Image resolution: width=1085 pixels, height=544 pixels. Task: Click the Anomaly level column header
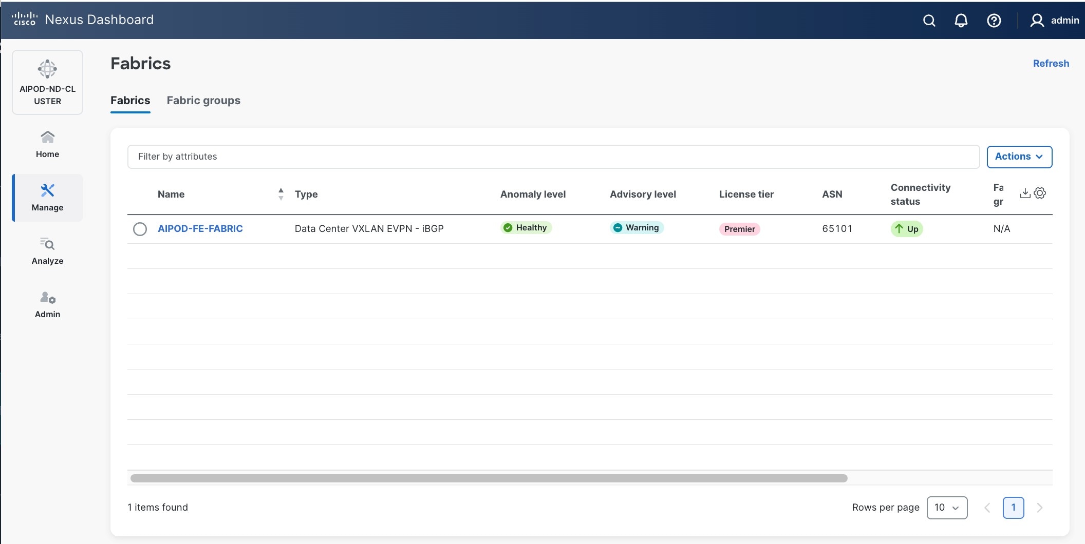(533, 195)
